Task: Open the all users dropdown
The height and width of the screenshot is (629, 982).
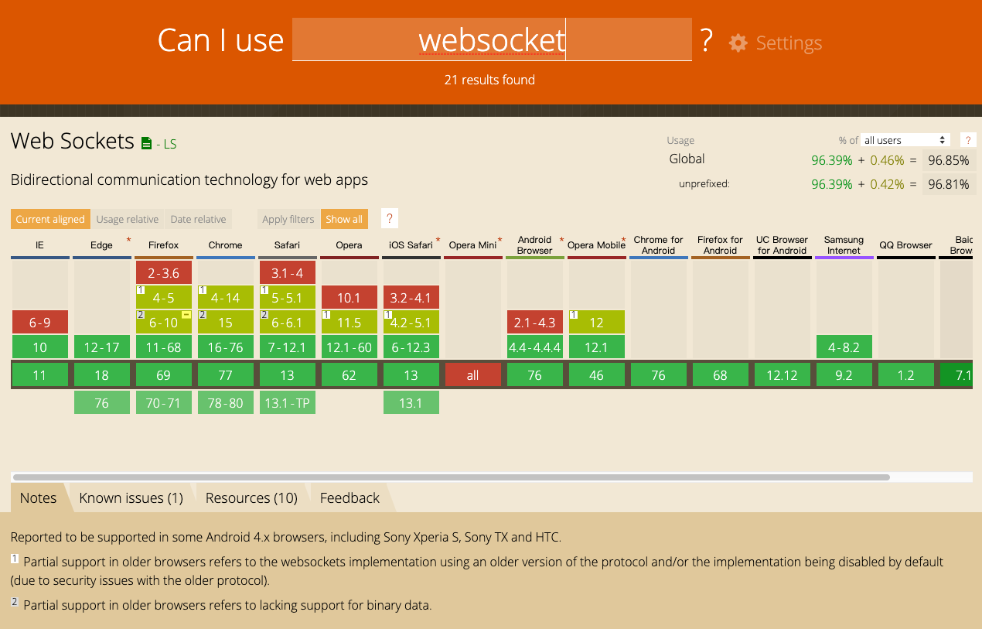Action: 905,140
